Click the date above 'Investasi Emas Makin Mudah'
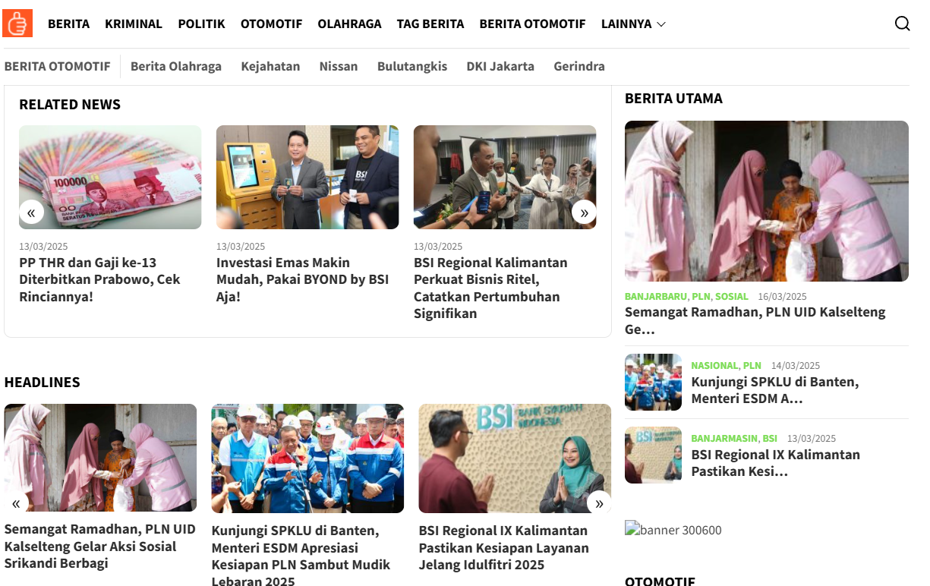The image size is (930, 586). click(241, 246)
